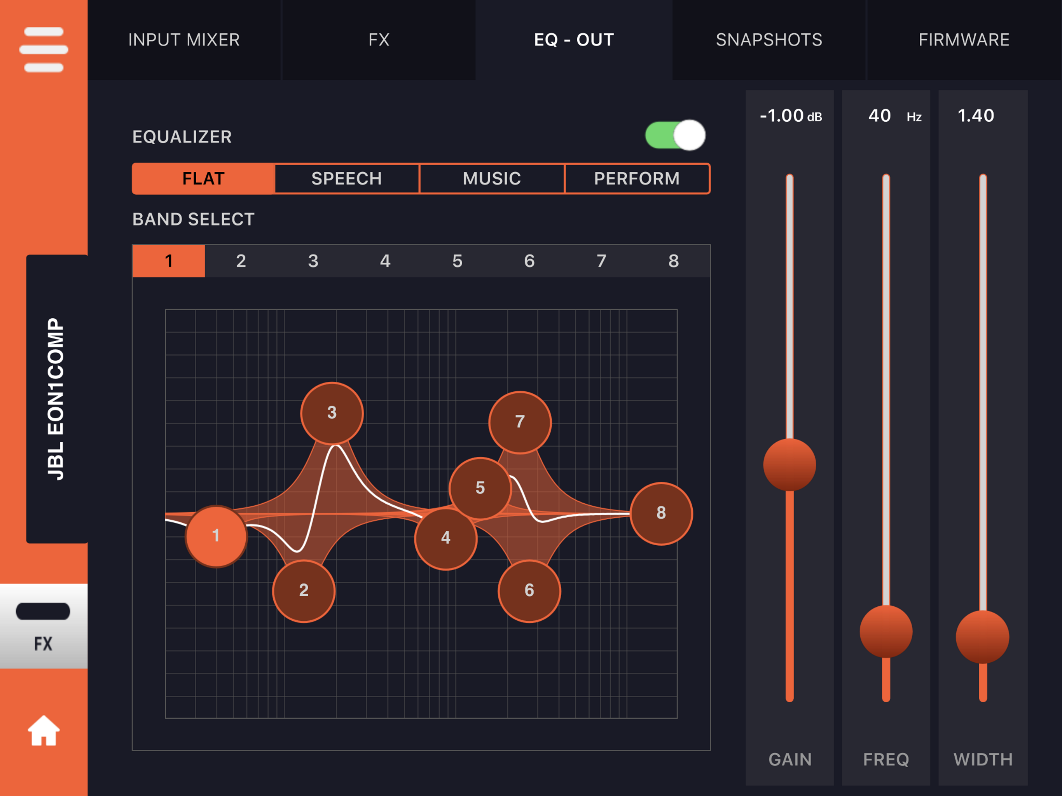This screenshot has width=1062, height=796.
Task: Choose the MUSIC EQ preset
Action: [x=492, y=179]
